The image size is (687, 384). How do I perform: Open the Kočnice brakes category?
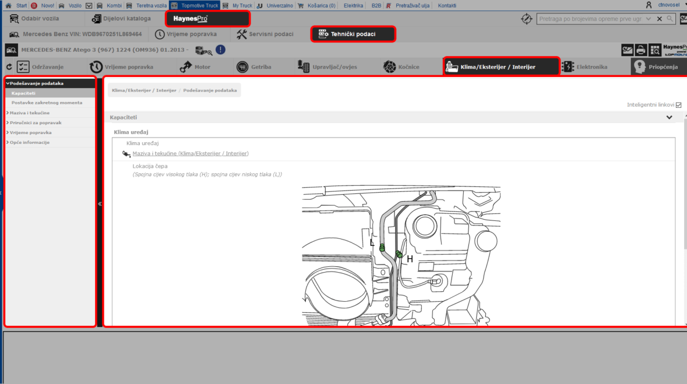[x=401, y=67]
